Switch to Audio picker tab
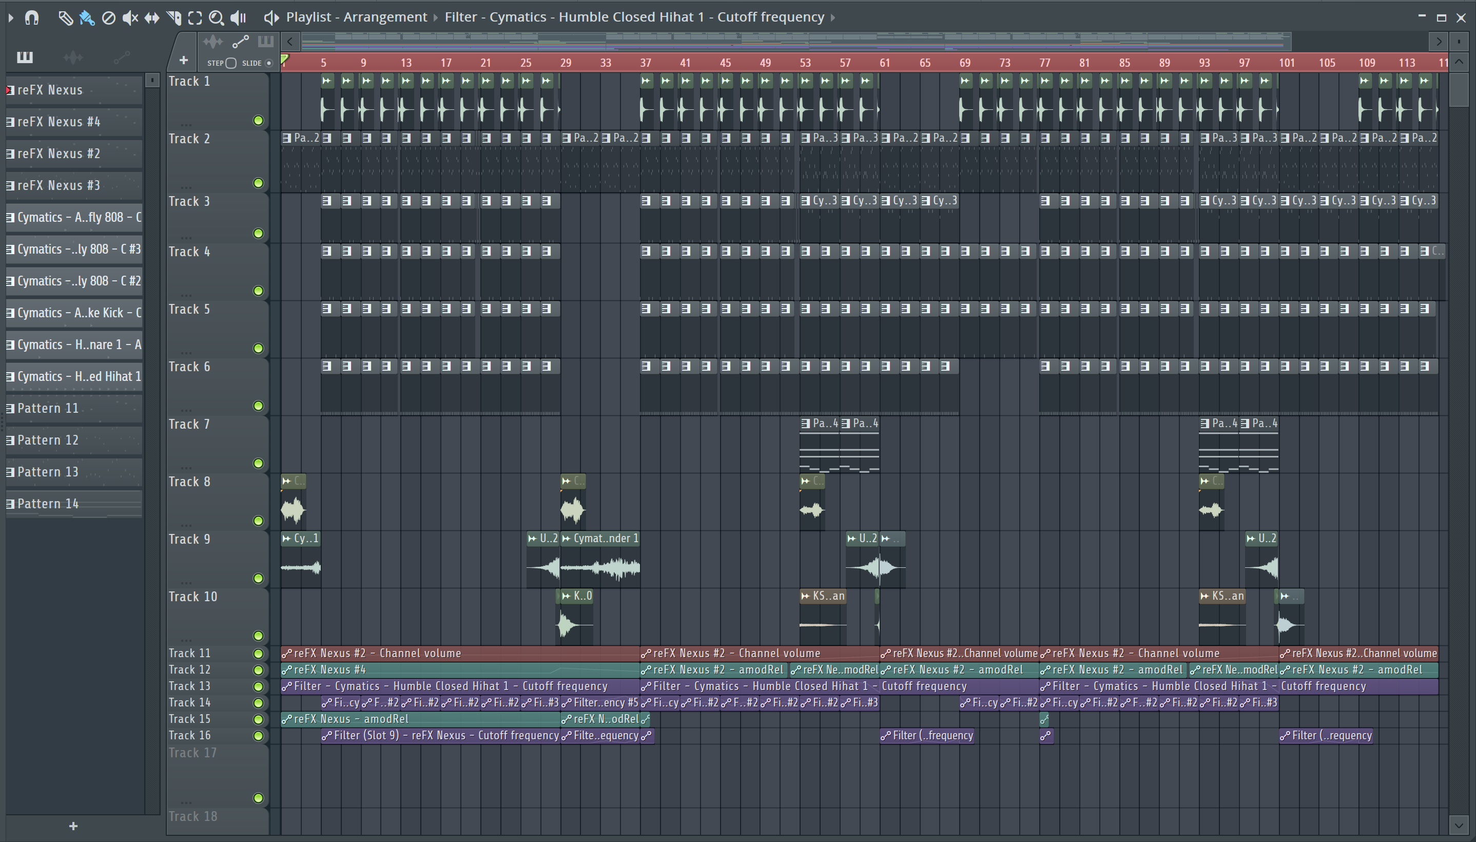This screenshot has width=1476, height=842. point(73,56)
